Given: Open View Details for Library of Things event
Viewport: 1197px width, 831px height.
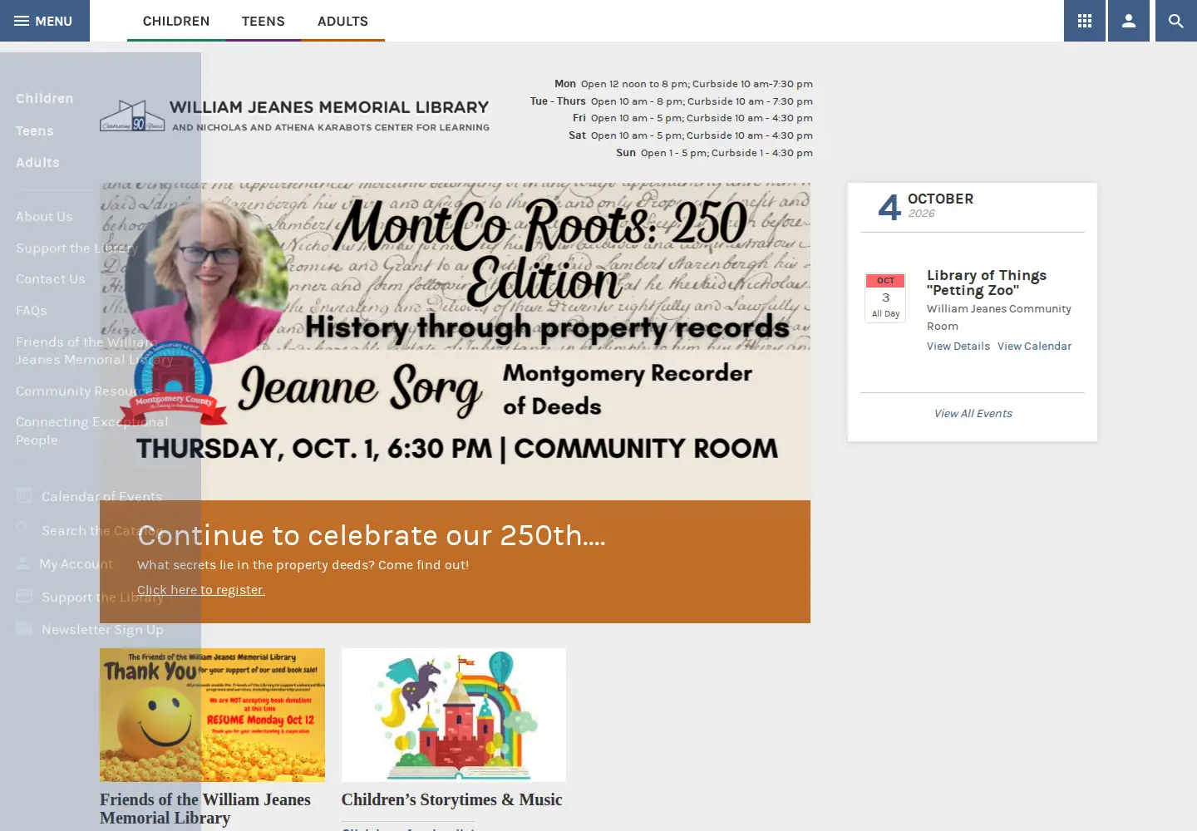Looking at the screenshot, I should click(x=958, y=347).
